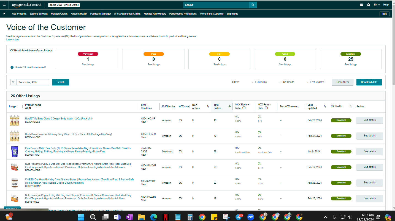Click the info icon next to NCX Return Rate
395x221 pixels.
pyautogui.click(x=266, y=108)
